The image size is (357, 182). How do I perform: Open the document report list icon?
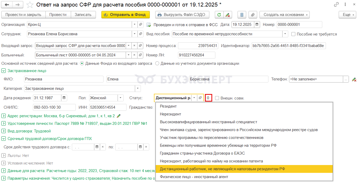click(242, 15)
